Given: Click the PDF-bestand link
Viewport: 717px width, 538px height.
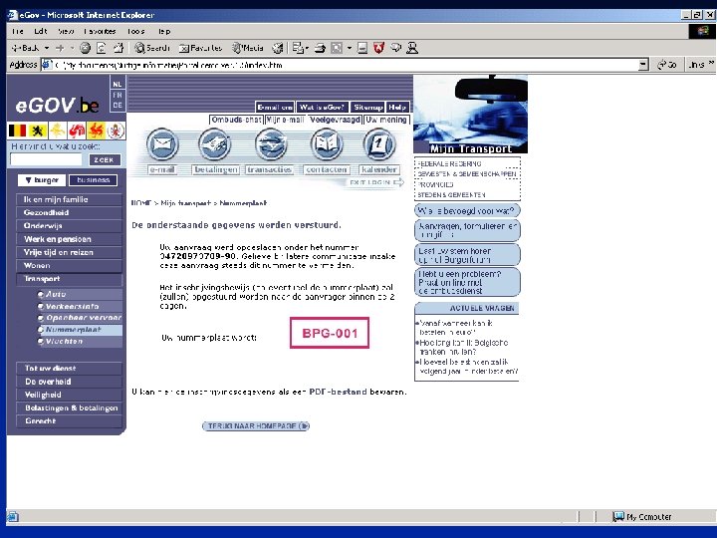Looking at the screenshot, I should pos(338,392).
